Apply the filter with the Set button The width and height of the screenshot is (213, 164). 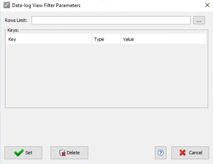23,153
